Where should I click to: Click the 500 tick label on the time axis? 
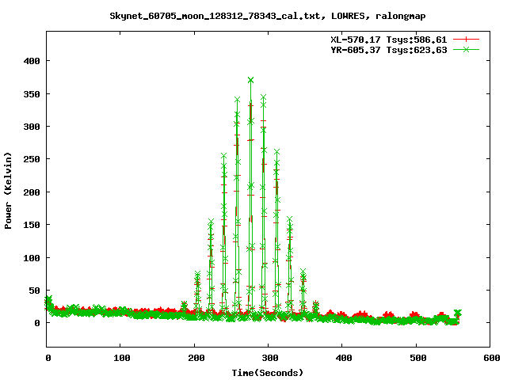[417, 359]
